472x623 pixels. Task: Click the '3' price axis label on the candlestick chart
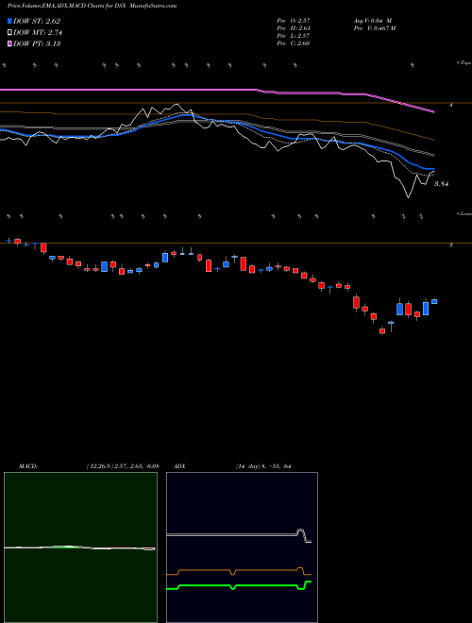[450, 245]
